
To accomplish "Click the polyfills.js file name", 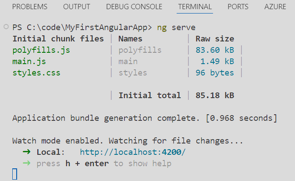I will tap(41, 50).
